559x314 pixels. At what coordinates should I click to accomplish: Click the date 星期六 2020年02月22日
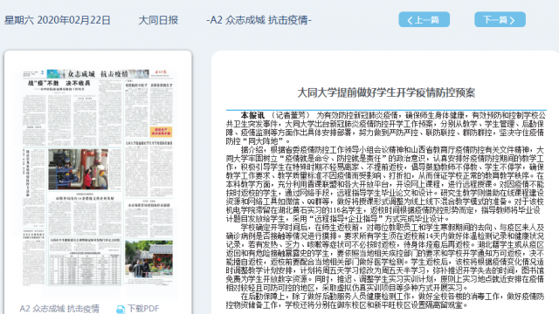58,20
